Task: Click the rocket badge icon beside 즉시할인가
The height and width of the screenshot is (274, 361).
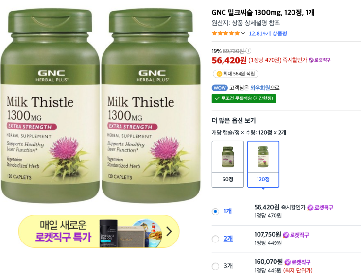Action: [x=311, y=60]
